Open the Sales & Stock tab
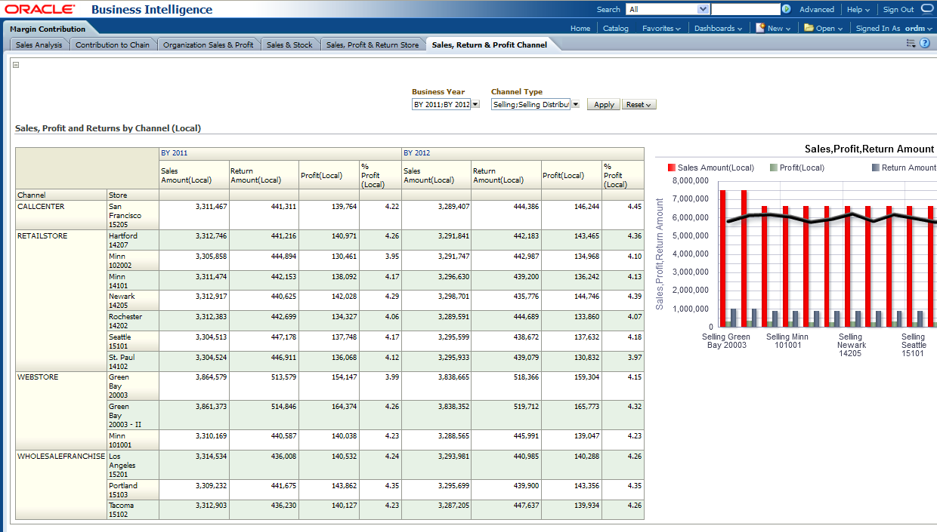Viewport: 937px width, 532px height. (289, 45)
